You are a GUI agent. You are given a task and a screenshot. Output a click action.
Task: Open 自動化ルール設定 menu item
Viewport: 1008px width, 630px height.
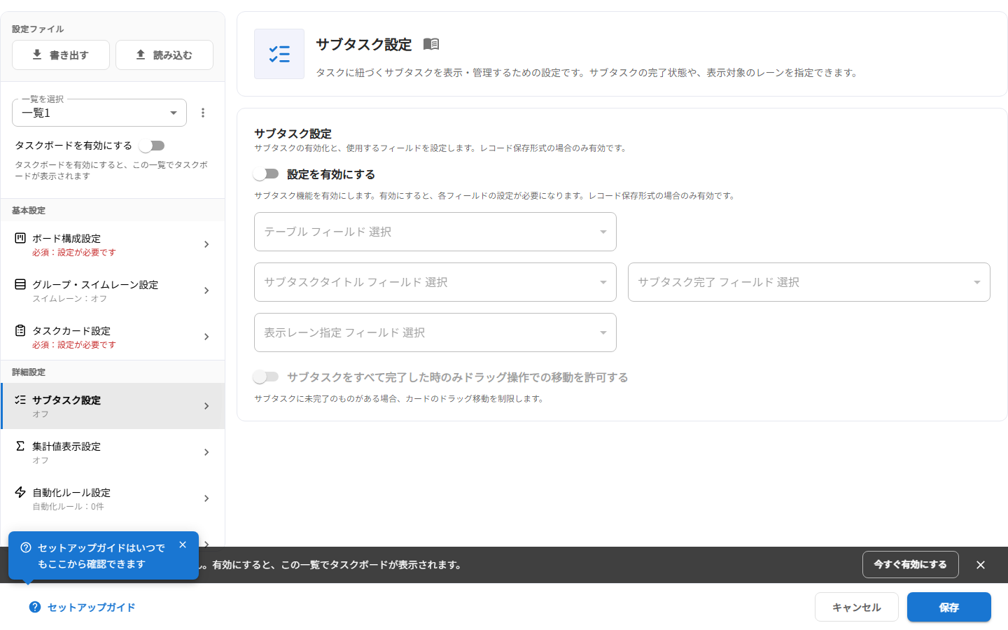coord(113,498)
